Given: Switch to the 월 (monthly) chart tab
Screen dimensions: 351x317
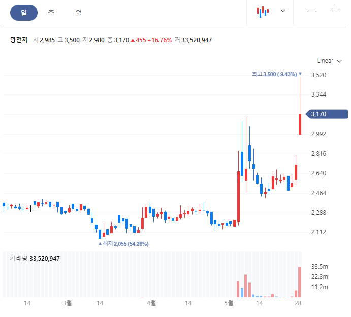Looking at the screenshot, I should pos(78,13).
